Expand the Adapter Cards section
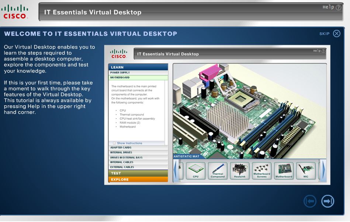Viewport: 350px width, 222px height. point(138,148)
